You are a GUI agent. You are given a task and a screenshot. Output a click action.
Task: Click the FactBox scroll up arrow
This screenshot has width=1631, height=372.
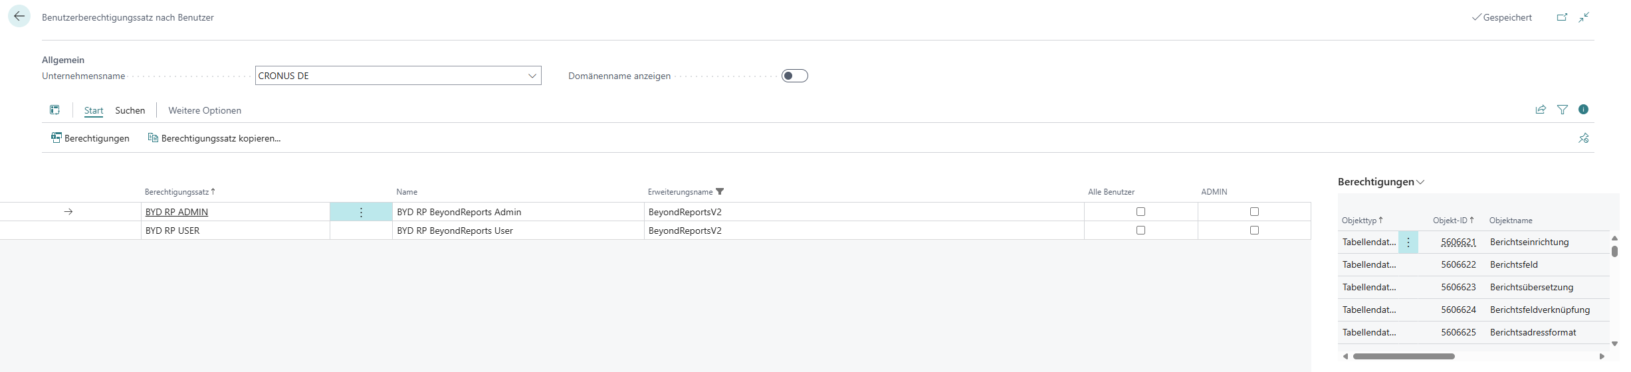point(1614,238)
